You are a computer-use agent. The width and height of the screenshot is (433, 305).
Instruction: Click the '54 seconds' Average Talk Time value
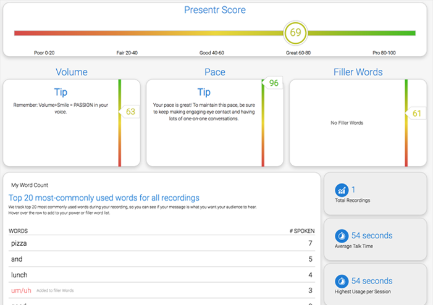372,235
